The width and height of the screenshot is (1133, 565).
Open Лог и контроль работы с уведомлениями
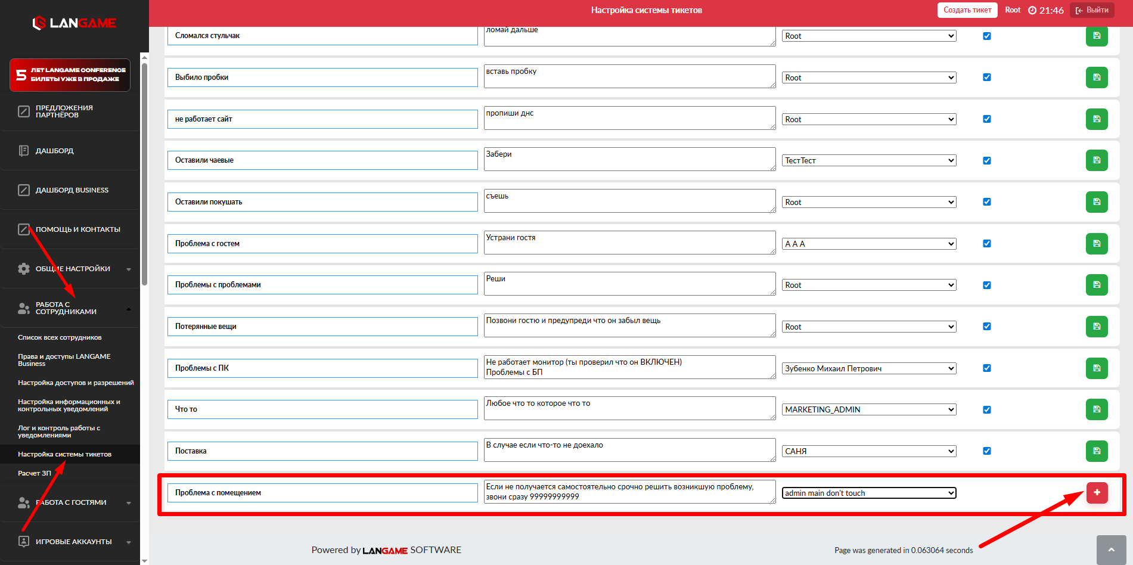pos(59,431)
